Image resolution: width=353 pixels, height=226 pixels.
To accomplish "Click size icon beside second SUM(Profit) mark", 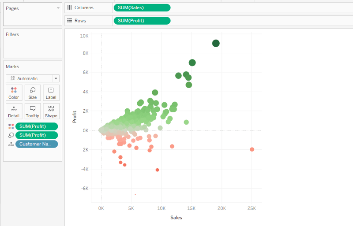I will point(11,135).
